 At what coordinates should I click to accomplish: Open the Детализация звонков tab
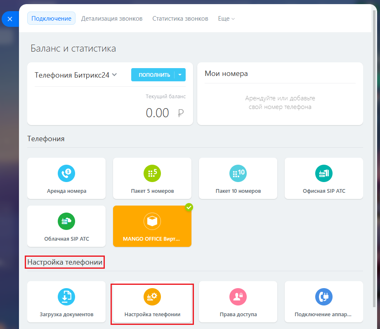point(112,19)
